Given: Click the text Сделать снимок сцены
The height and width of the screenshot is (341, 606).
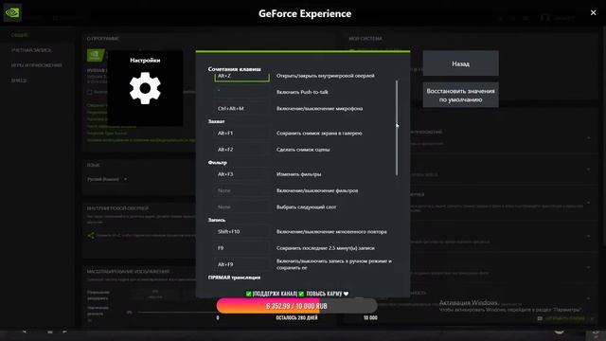Looking at the screenshot, I should (x=303, y=150).
